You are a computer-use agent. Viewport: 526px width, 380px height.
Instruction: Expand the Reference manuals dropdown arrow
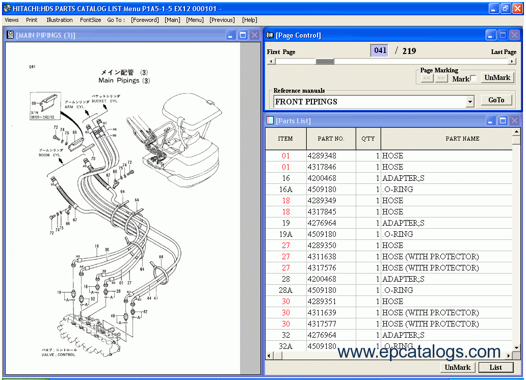470,101
